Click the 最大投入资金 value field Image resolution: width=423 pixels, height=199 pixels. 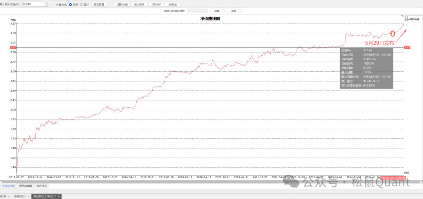pos(33,4)
